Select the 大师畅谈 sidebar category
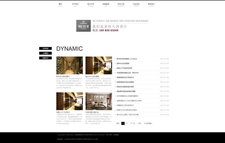This screenshot has width=225, height=143. (x=45, y=53)
